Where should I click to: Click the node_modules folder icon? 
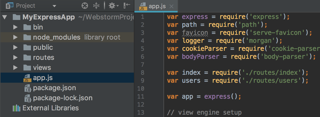pos(27,37)
